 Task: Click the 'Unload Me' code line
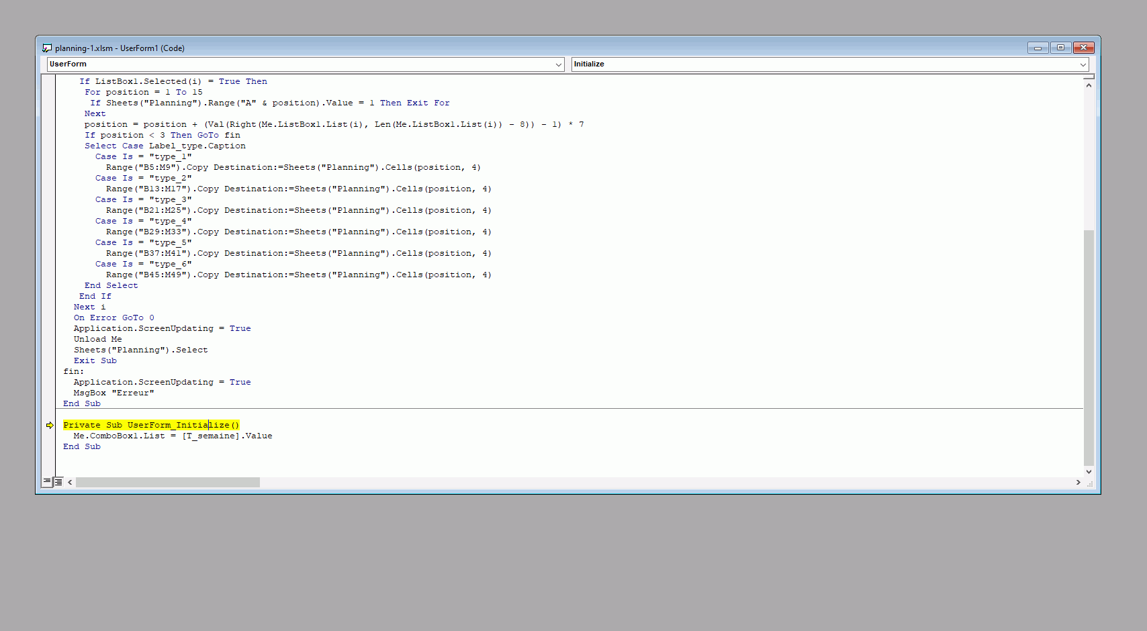[x=98, y=339]
